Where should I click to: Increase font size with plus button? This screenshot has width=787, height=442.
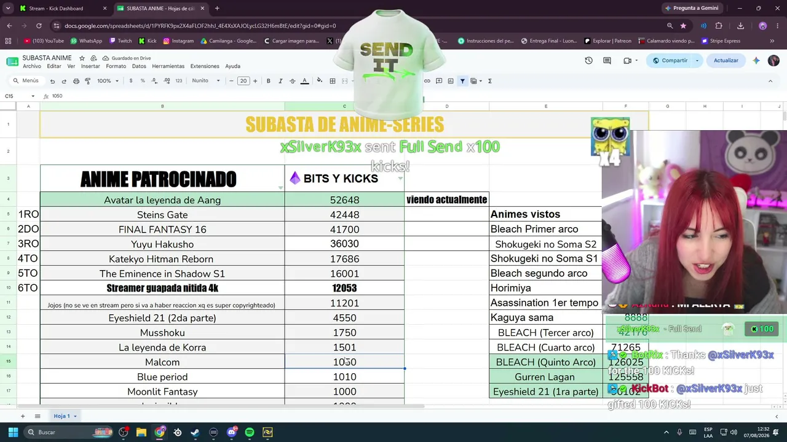click(255, 81)
